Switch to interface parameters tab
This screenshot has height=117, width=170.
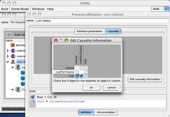[90, 31]
